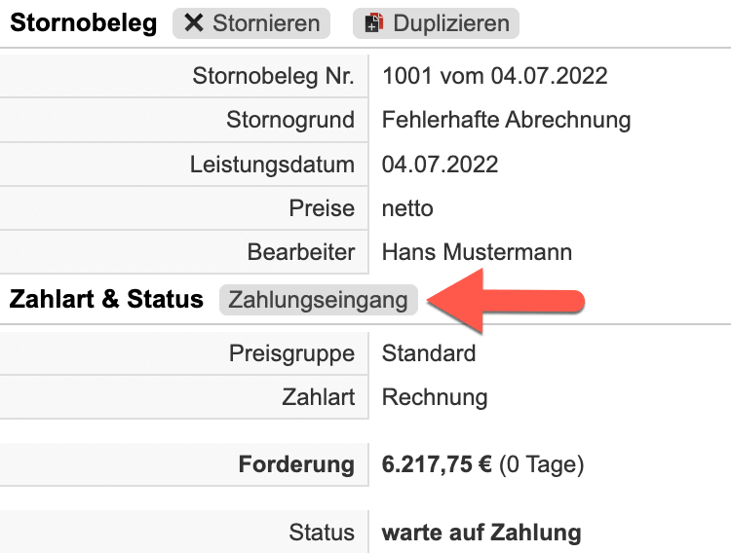Click the Stornobeleg Nr. row label
Viewport: 731px width, 553px height.
[274, 76]
